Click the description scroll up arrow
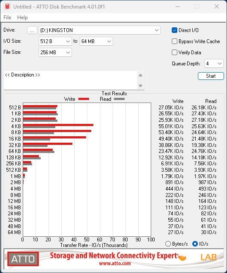This screenshot has height=273, width=227. click(x=140, y=75)
